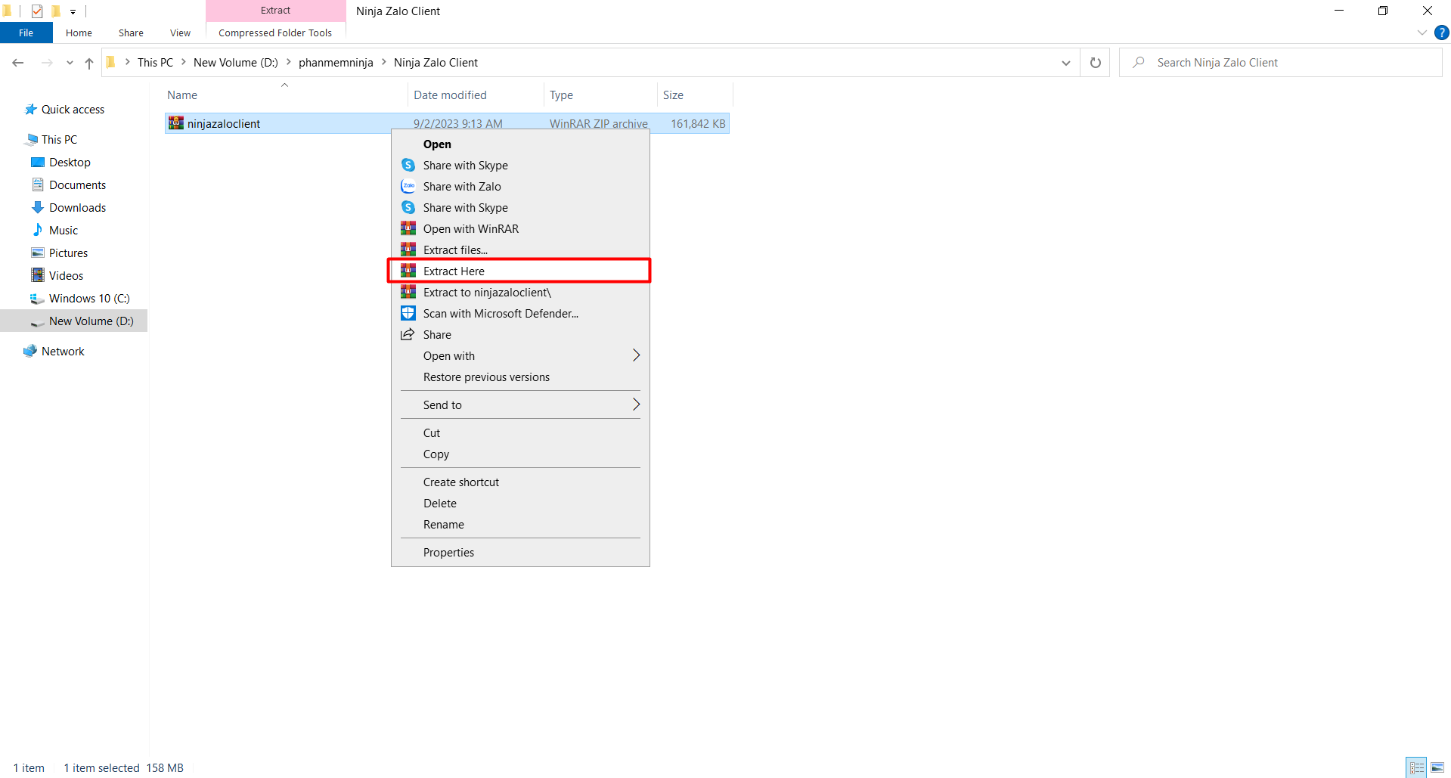The image size is (1451, 778).
Task: Open Properties from context menu
Action: pyautogui.click(x=520, y=552)
